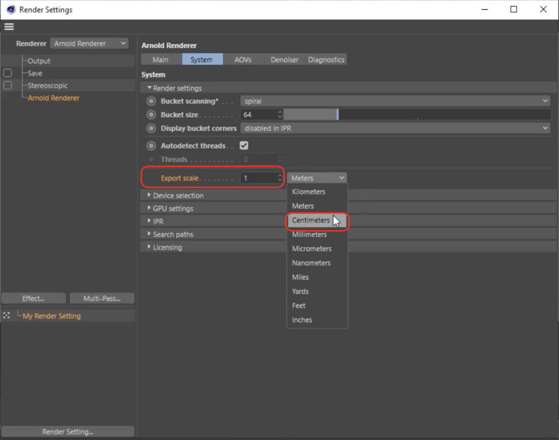Open the Display bucket corners dropdown
559x440 pixels.
coord(395,128)
